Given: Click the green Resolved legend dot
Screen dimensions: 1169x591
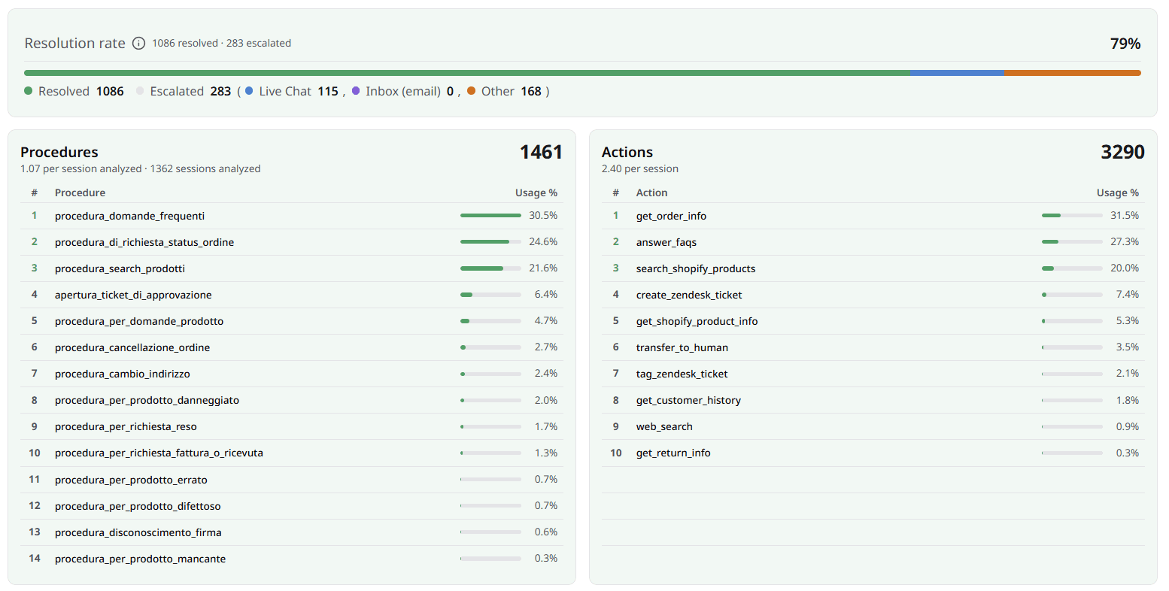Looking at the screenshot, I should [x=29, y=91].
